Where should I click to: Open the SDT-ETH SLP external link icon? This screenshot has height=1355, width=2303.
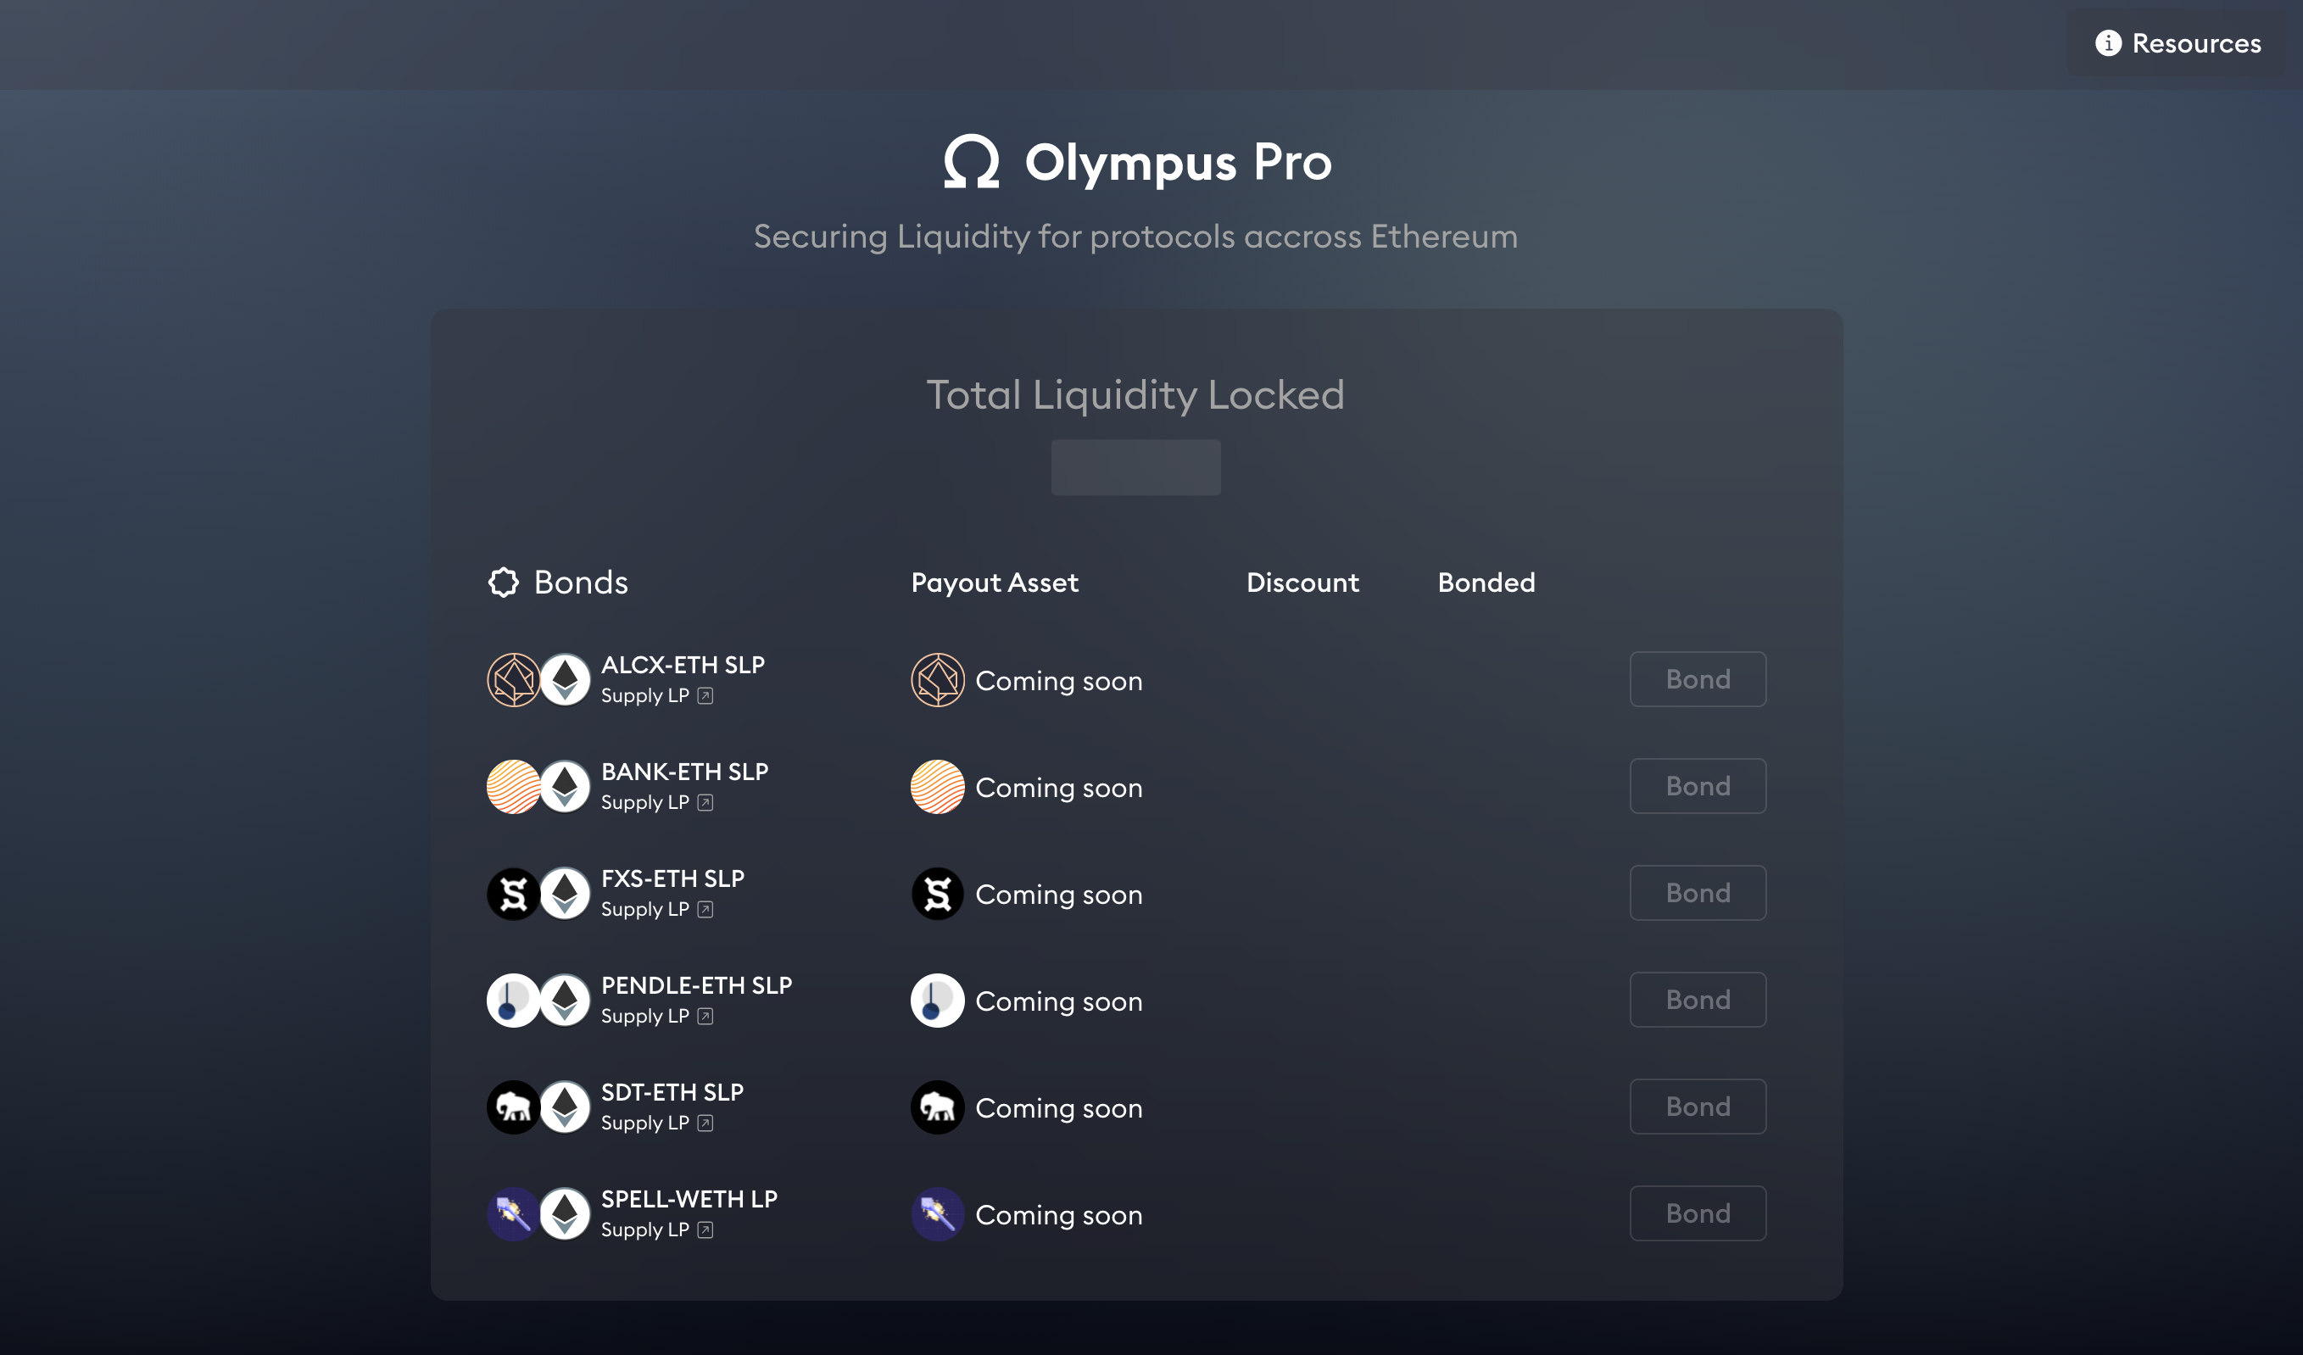705,1124
